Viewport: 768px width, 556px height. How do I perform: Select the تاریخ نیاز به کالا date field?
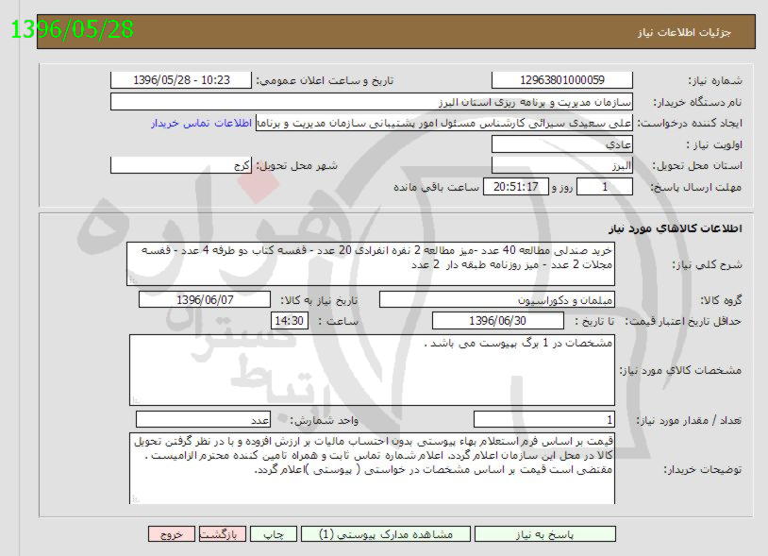pyautogui.click(x=204, y=299)
